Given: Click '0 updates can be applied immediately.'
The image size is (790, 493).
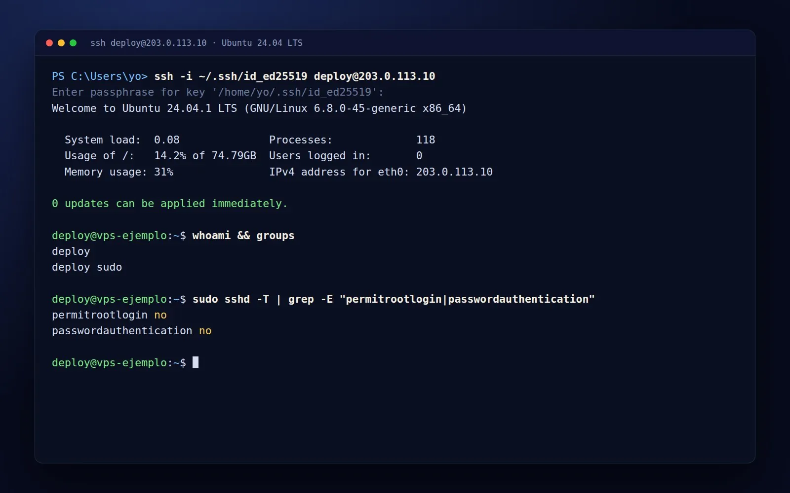Looking at the screenshot, I should (x=169, y=204).
